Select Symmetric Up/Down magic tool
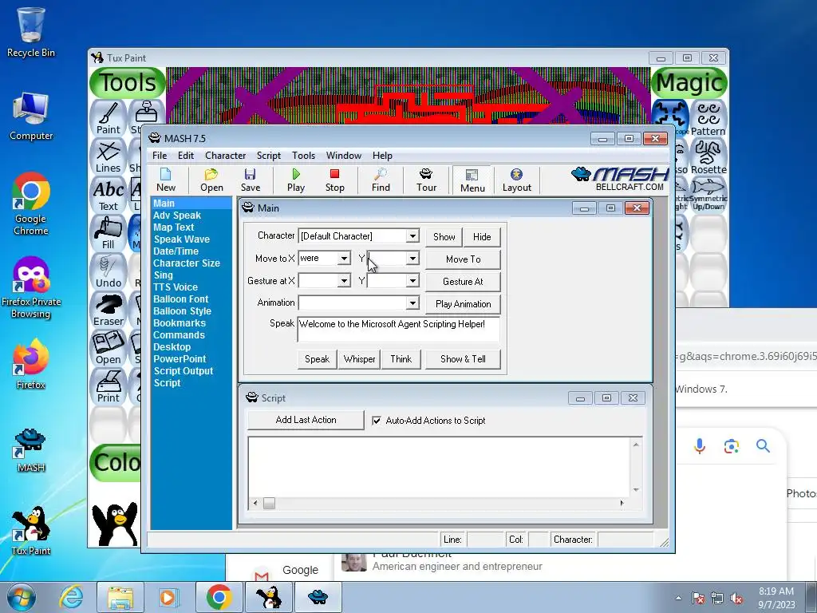Screen dimensions: 817x613 click(708, 195)
